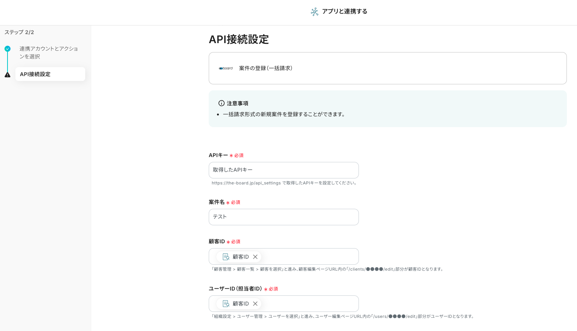577x331 pixels.
Task: Click the info icon next to 注意事項
Action: (221, 103)
